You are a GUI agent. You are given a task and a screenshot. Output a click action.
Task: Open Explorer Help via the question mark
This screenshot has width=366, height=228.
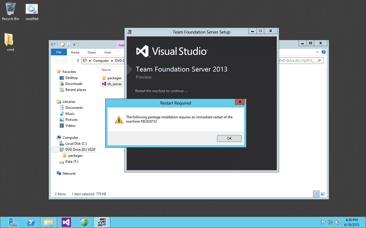[323, 52]
